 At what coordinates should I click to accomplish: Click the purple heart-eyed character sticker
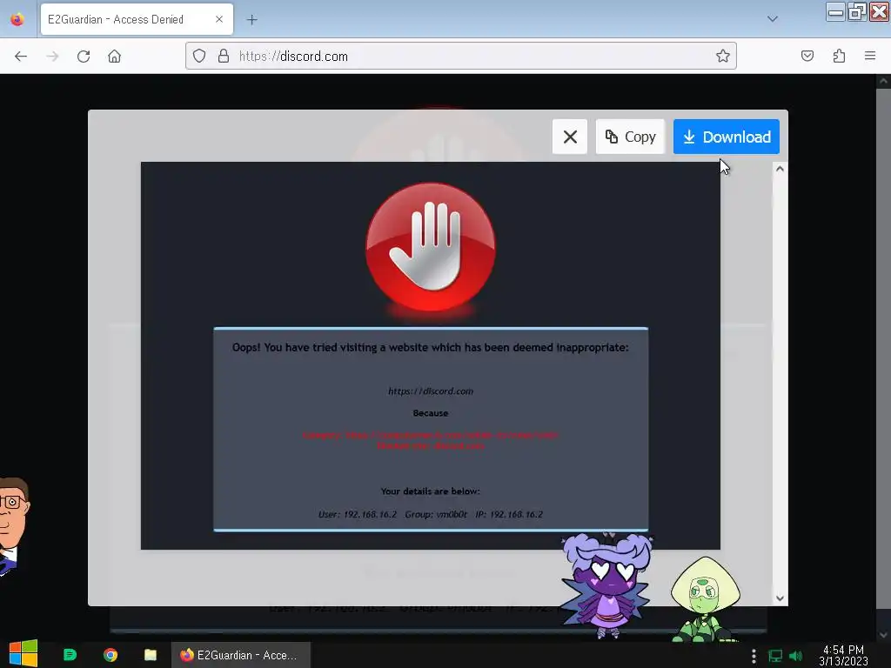[606, 585]
